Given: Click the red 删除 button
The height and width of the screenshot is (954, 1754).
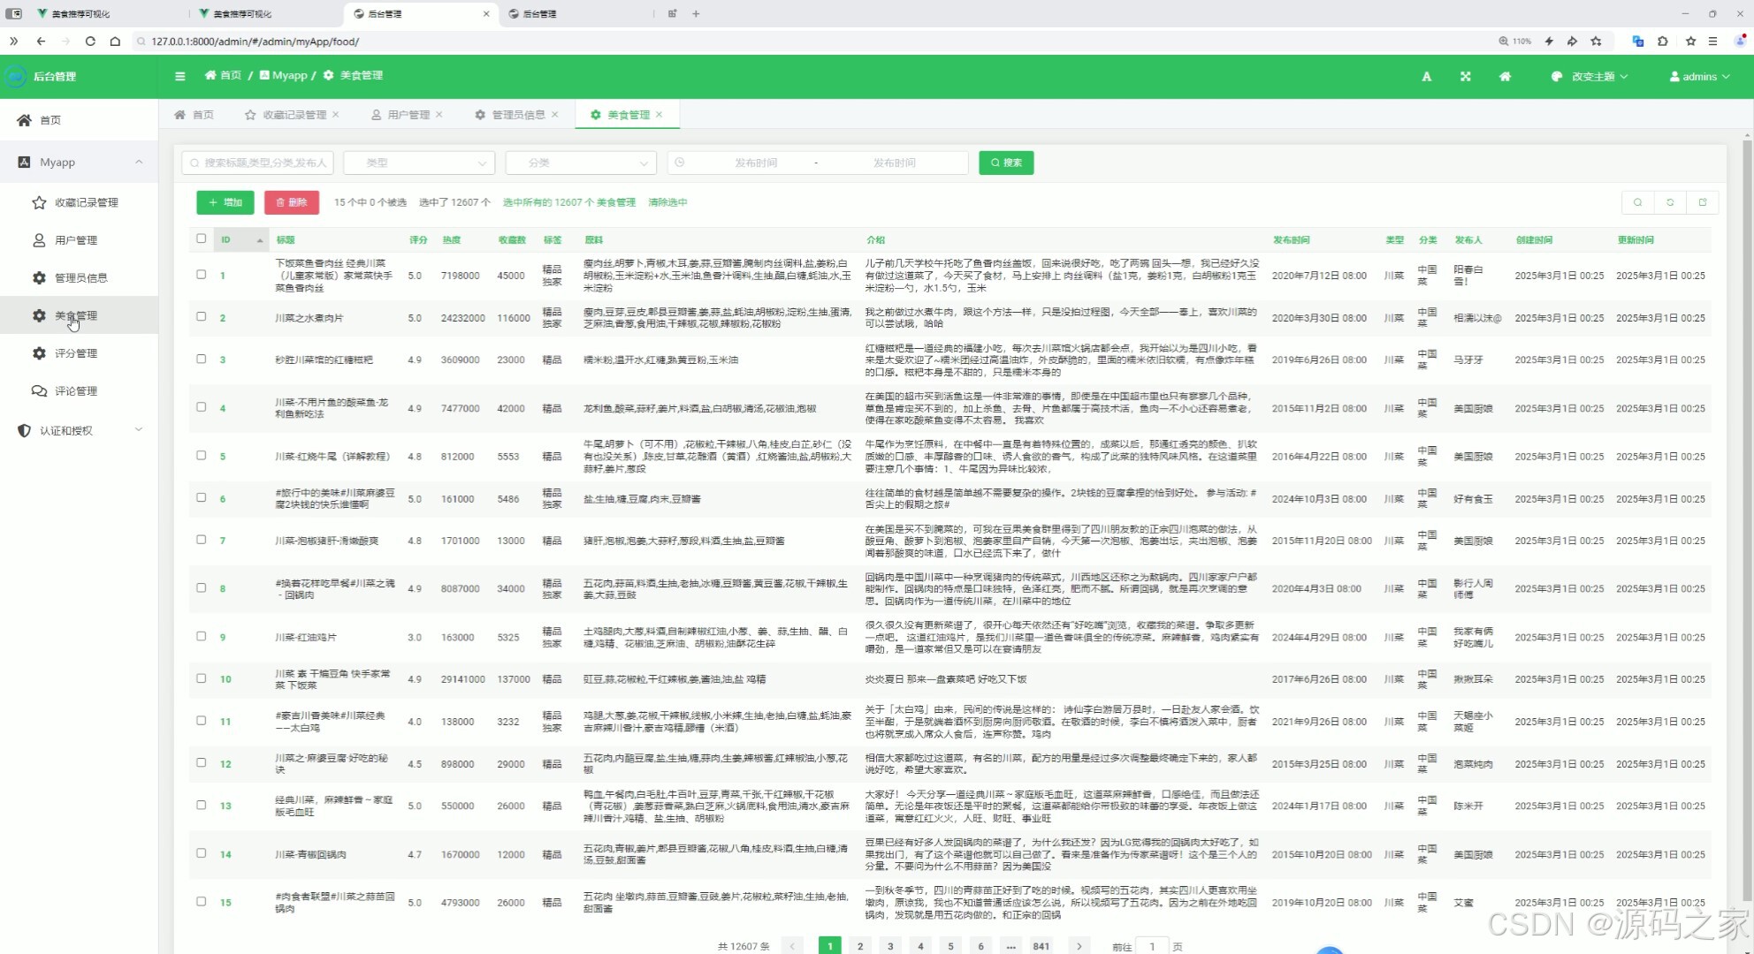Looking at the screenshot, I should (x=292, y=202).
